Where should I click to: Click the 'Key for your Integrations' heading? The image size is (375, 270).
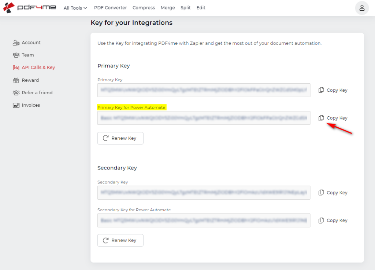click(x=131, y=23)
